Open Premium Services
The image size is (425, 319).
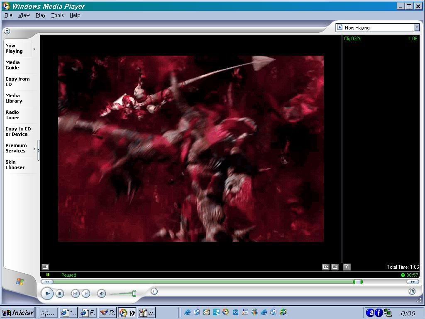tap(16, 148)
